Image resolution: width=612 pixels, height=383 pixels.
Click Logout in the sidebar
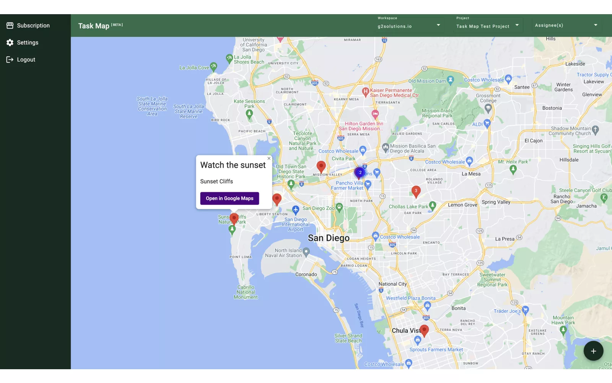coord(26,60)
